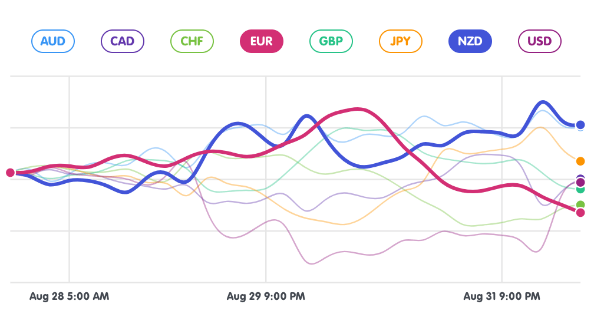Select the Aug 29 9:00 PM axis label
This screenshot has height=327, width=594.
(x=266, y=296)
